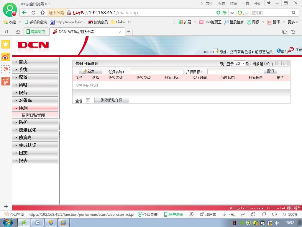Image resolution: width=302 pixels, height=227 pixels.
Task: Click the 新建... new task button
Action: (x=91, y=71)
